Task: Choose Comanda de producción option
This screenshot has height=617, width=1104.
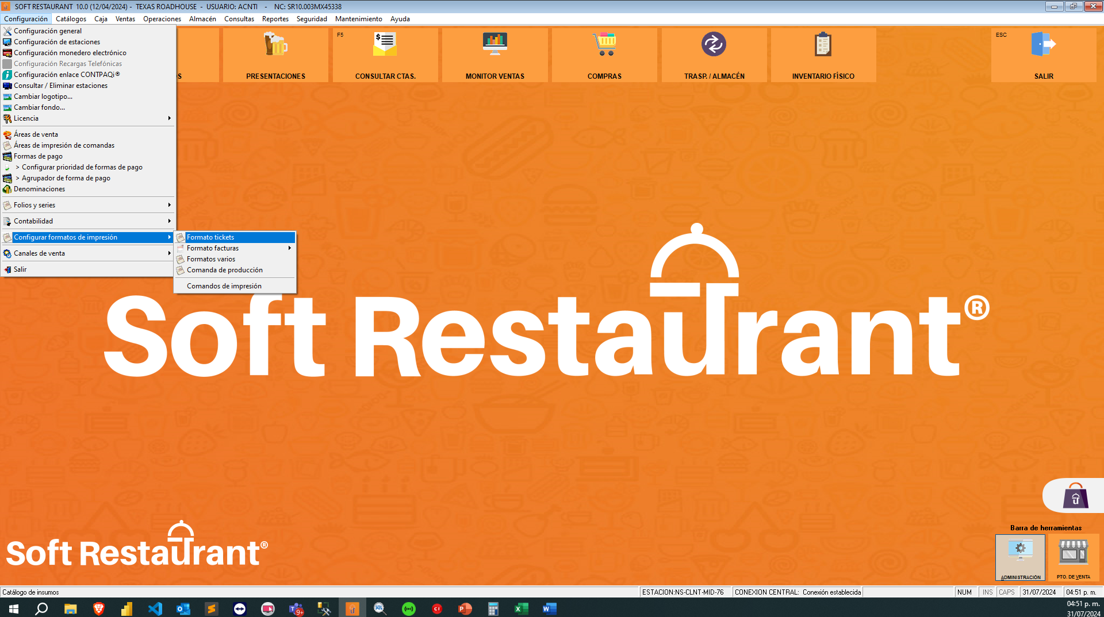Action: [235, 270]
